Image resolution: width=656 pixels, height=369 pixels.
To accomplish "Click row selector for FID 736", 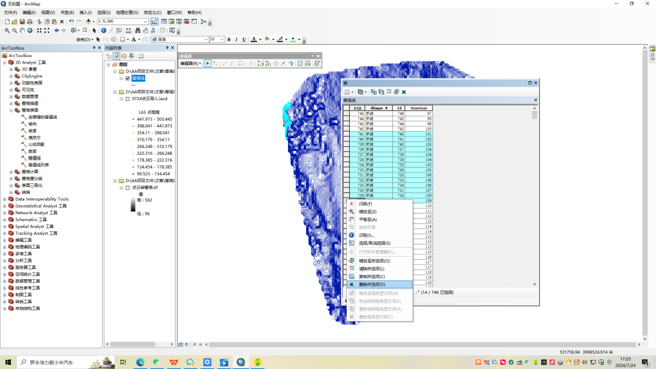I will tap(346, 149).
